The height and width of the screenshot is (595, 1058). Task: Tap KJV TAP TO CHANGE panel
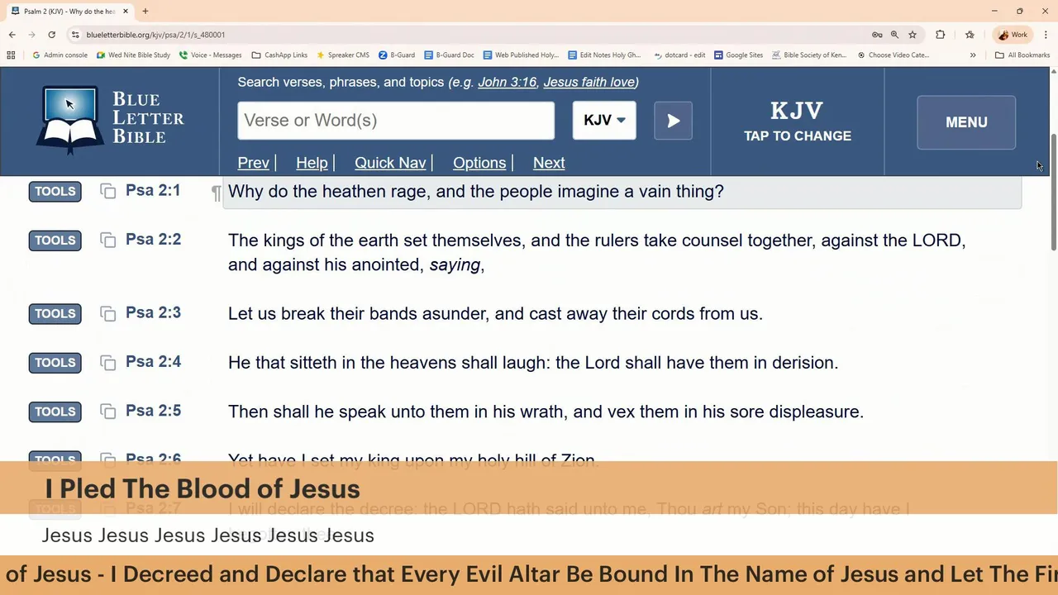pos(798,121)
